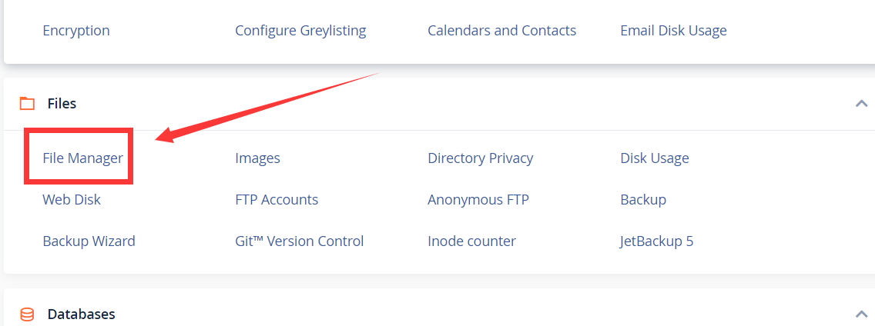This screenshot has width=875, height=326.
Task: View Disk Usage
Action: (655, 158)
